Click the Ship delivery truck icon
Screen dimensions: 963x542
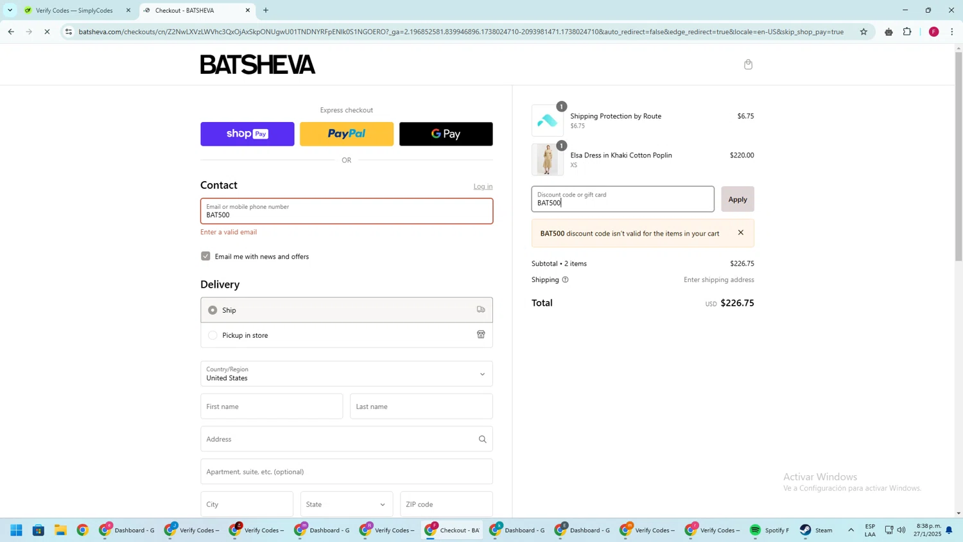pyautogui.click(x=481, y=310)
